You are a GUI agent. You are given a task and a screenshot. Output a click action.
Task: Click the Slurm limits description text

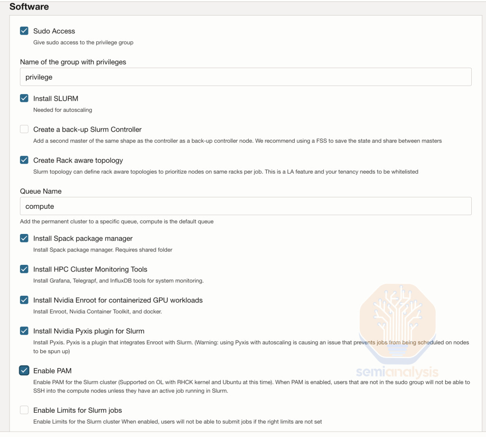click(178, 422)
